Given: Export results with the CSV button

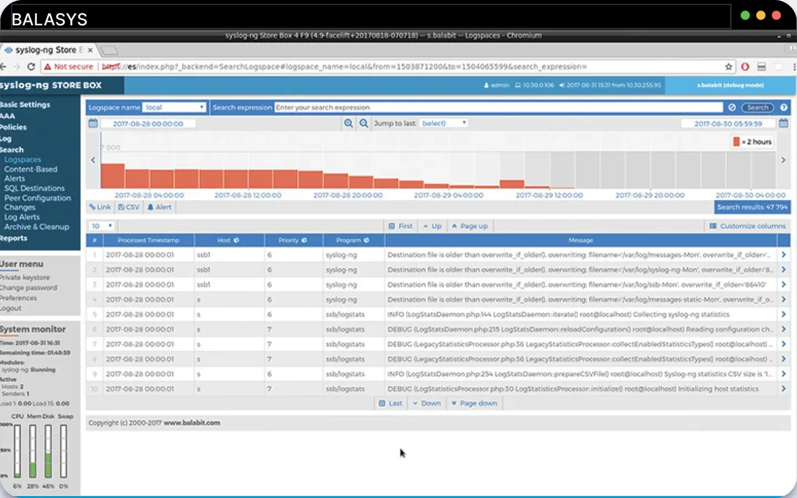Looking at the screenshot, I should click(x=129, y=207).
